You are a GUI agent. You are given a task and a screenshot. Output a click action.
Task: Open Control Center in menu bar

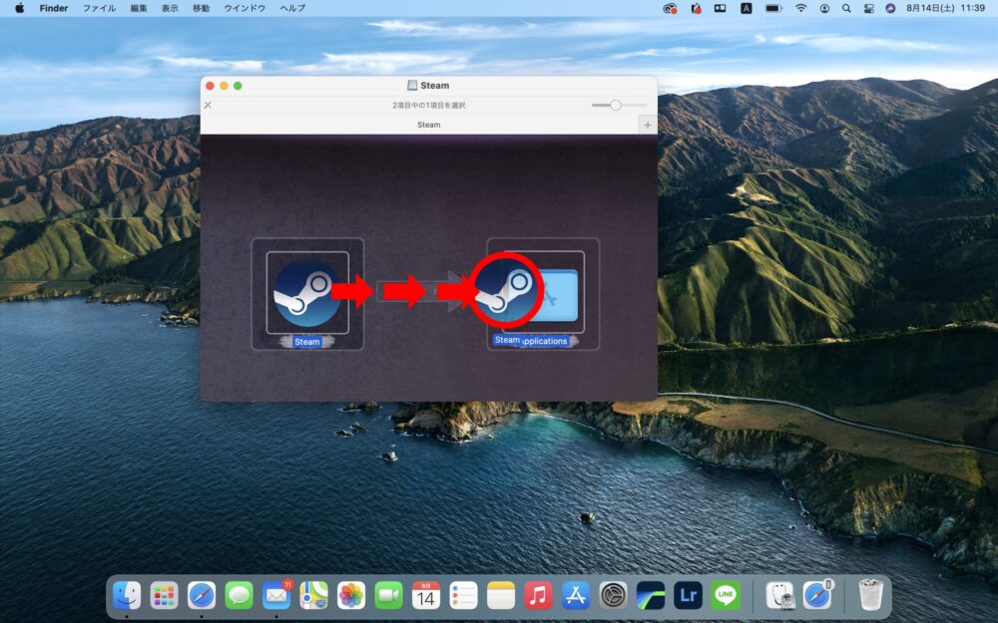point(868,8)
